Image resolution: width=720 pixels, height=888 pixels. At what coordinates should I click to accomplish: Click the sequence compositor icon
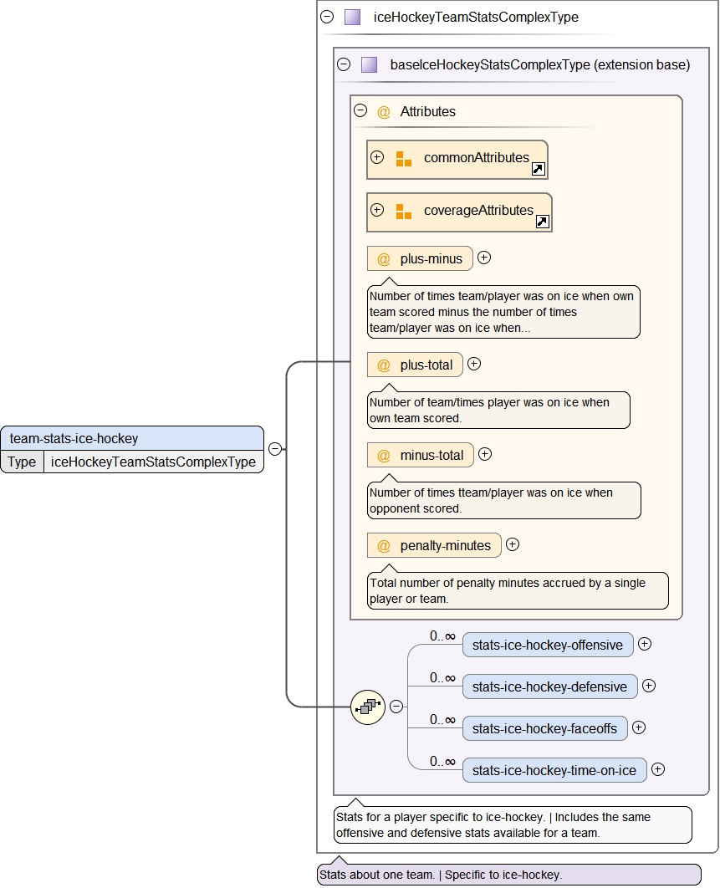(367, 707)
